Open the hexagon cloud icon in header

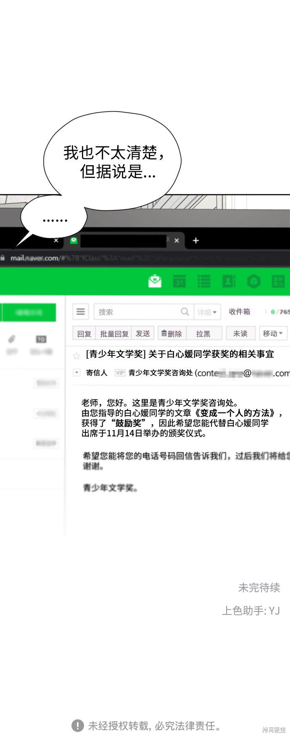coord(253,281)
